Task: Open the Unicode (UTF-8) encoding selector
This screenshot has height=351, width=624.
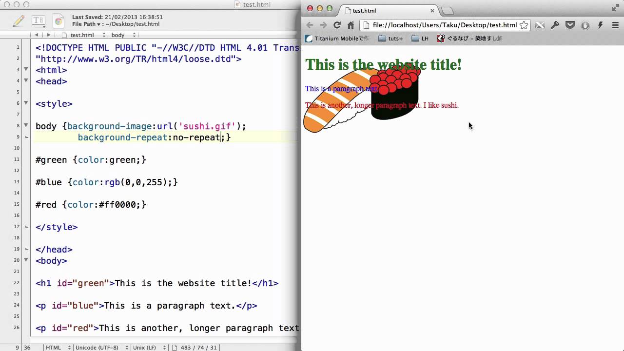Action: pos(101,348)
